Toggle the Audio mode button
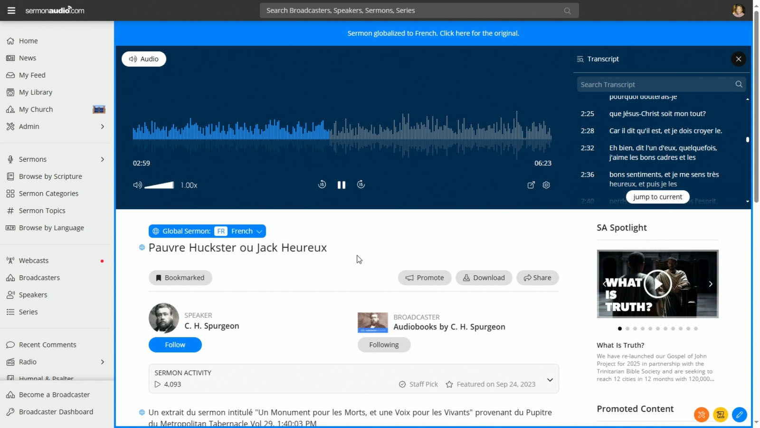Viewport: 760px width, 428px height. point(144,59)
